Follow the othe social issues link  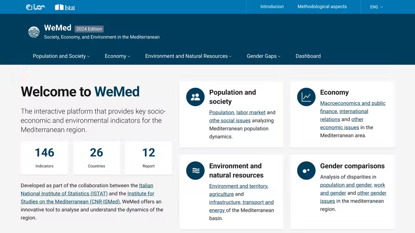pyautogui.click(x=230, y=120)
